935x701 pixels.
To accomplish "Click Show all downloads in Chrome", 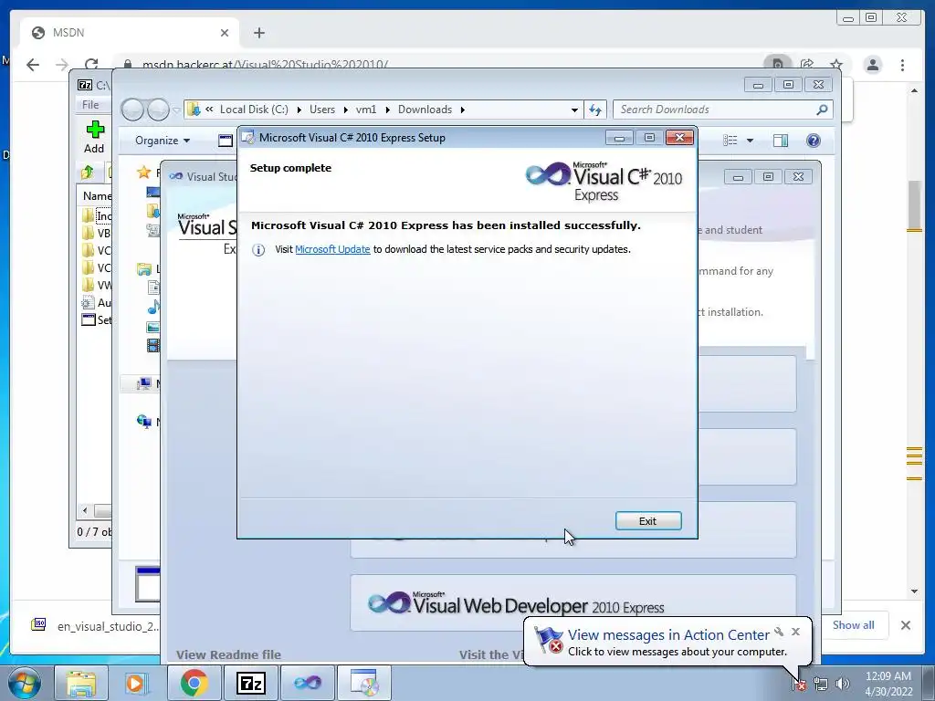I will [854, 624].
